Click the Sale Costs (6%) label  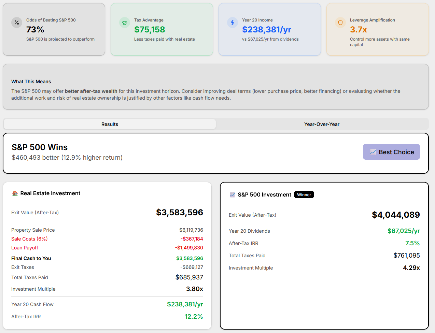[29, 239]
